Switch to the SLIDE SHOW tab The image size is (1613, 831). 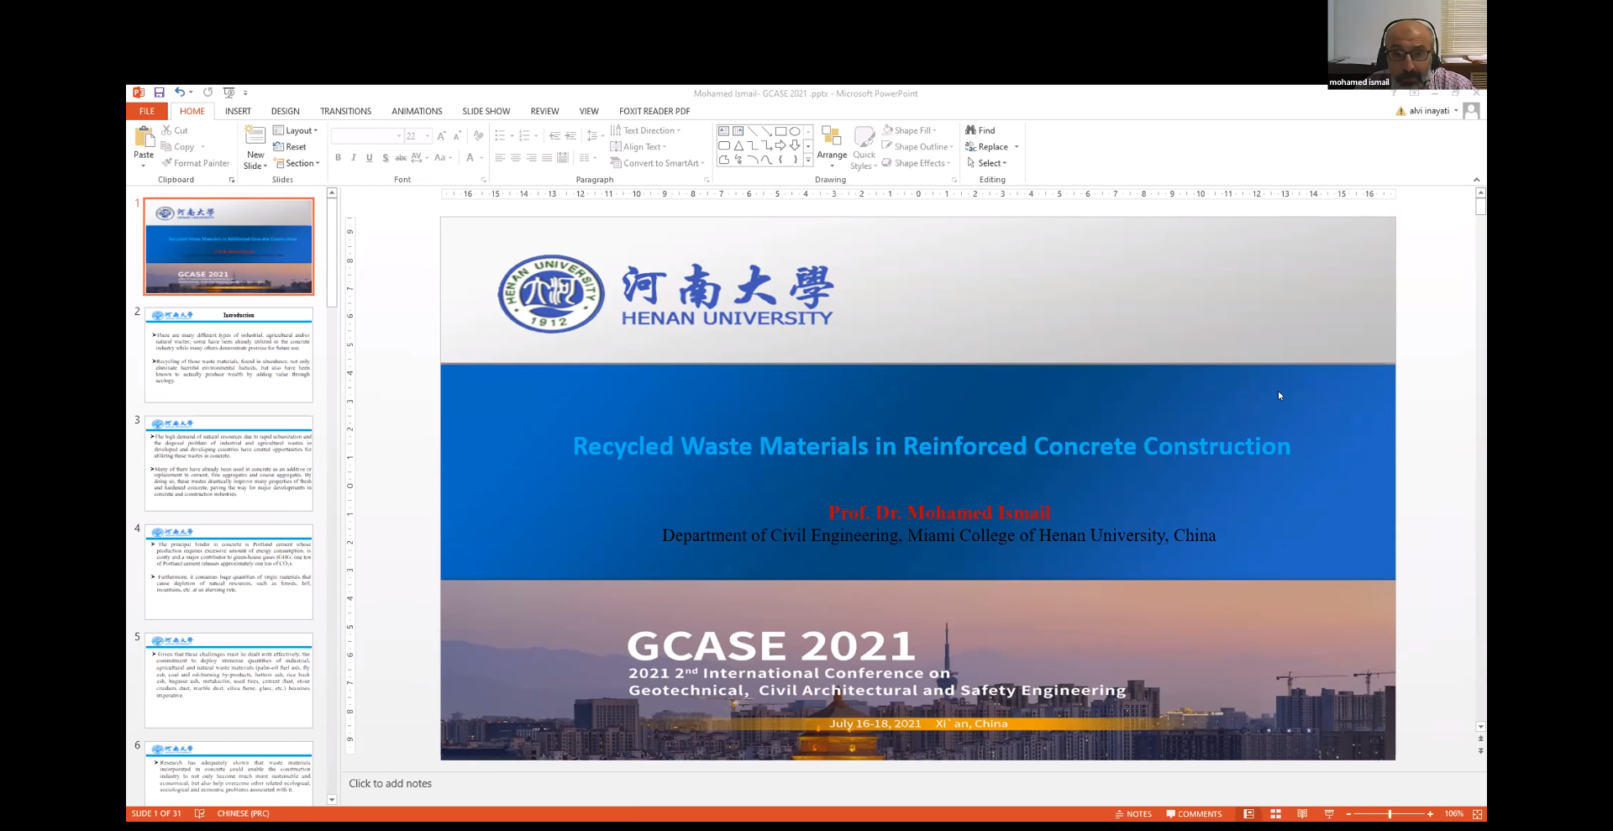tap(486, 111)
